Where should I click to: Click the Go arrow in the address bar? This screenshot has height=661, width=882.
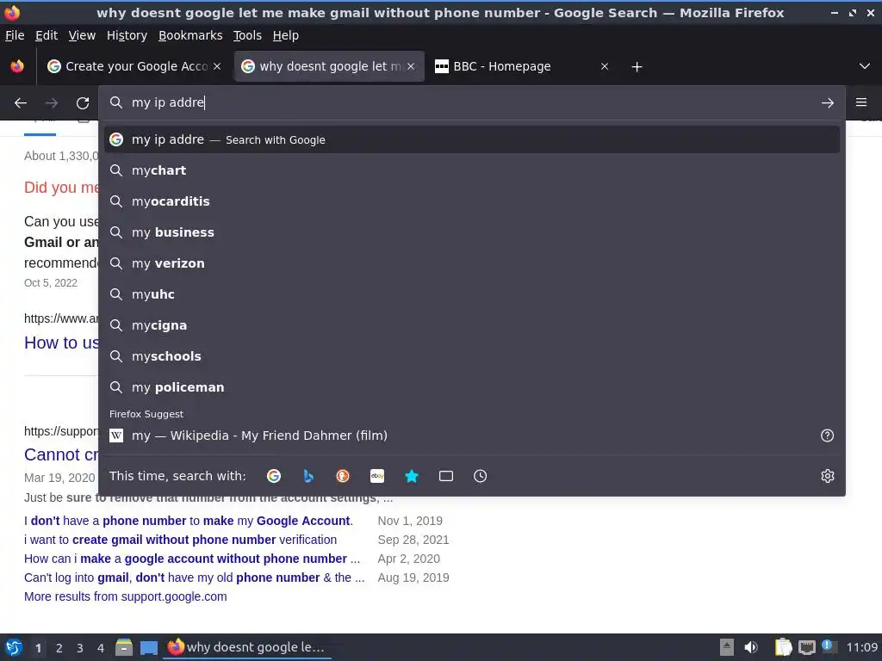coord(828,103)
